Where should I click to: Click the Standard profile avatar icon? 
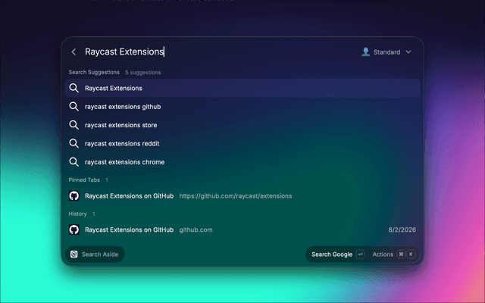pyautogui.click(x=365, y=52)
